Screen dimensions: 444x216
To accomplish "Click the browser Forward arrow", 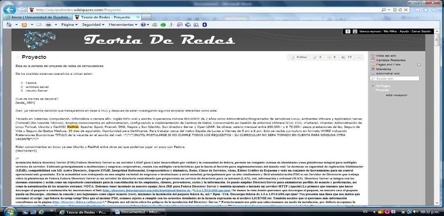I will coord(22,10).
